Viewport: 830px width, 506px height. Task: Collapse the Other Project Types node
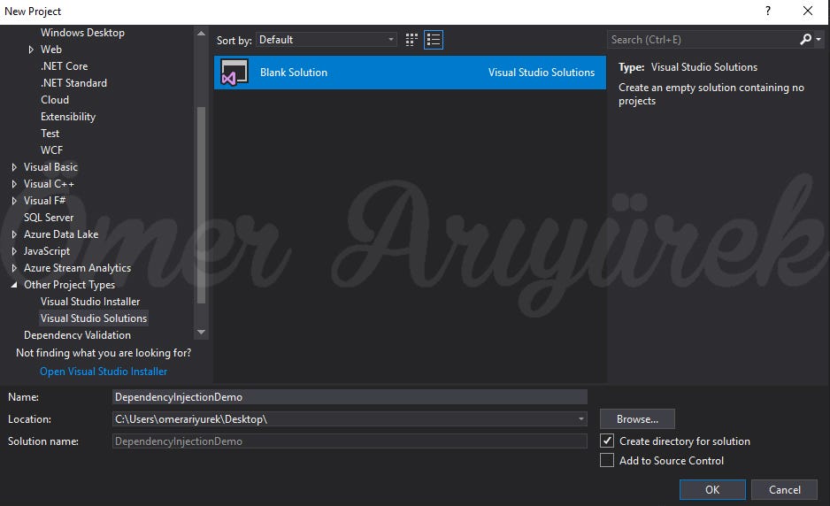[x=14, y=285]
